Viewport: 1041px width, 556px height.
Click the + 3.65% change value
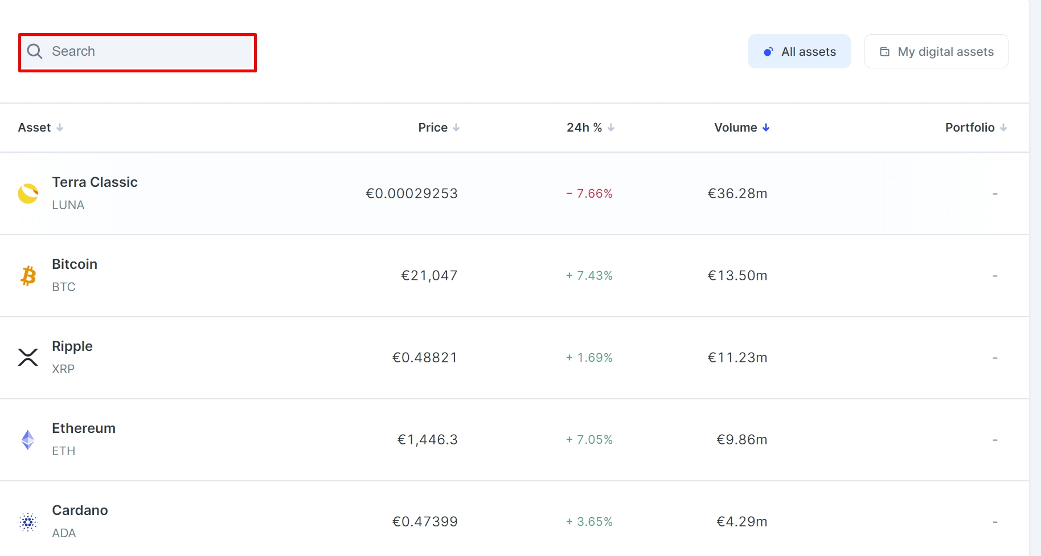click(589, 522)
